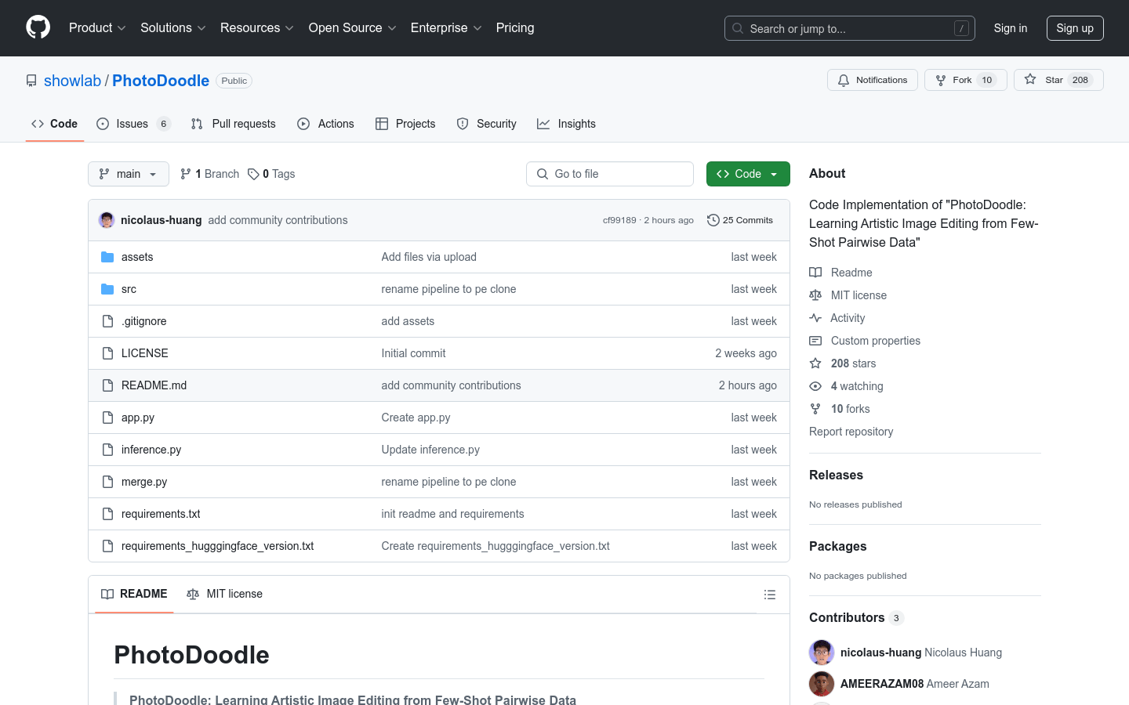
Task: Switch to the Pull requests tab
Action: 234,124
